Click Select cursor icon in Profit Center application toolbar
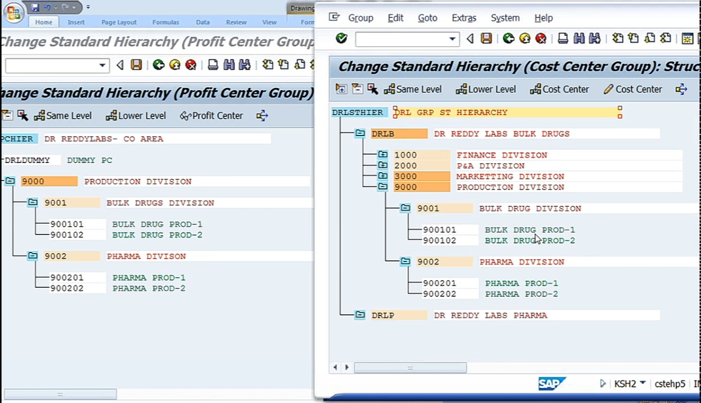The image size is (701, 403). [x=23, y=115]
